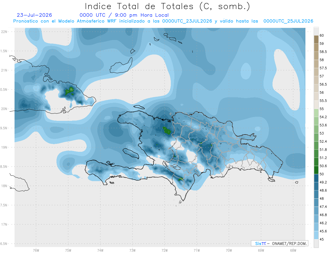
Task: Pick the dark green swatch between 50 and 50.6
Action: [316, 170]
